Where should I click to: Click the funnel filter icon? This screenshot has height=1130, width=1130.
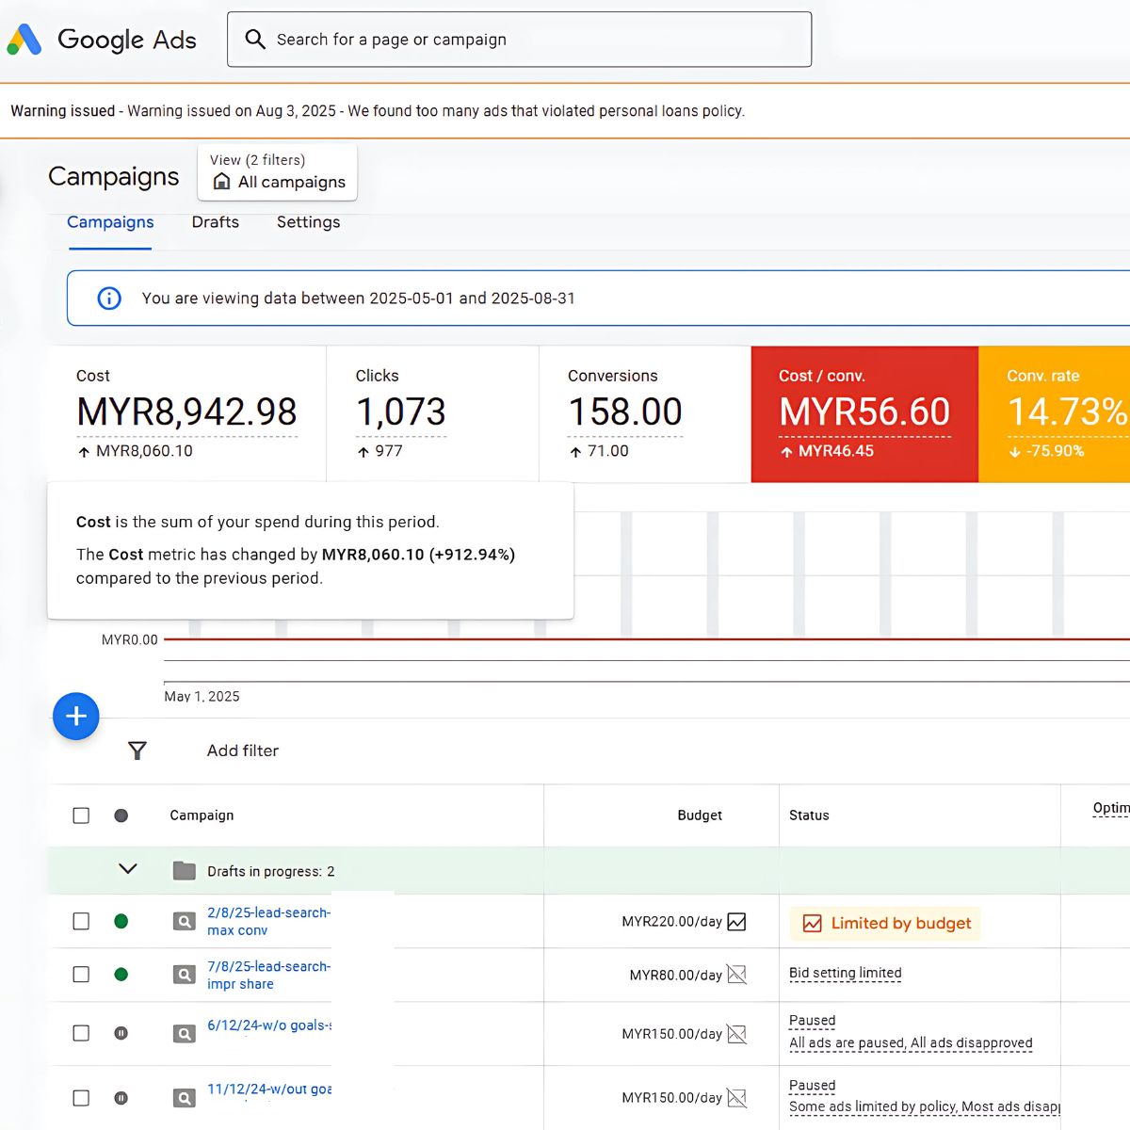(x=137, y=751)
